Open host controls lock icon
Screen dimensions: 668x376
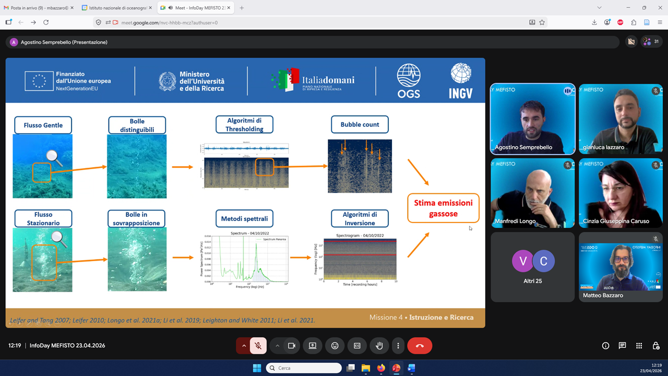click(x=656, y=346)
